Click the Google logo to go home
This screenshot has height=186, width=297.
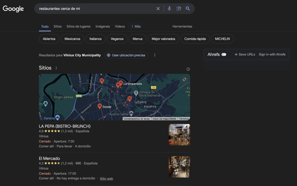[13, 9]
